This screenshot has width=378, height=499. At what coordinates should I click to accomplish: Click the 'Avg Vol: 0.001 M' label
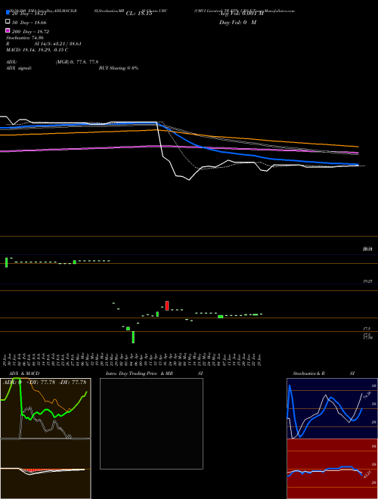click(x=241, y=14)
